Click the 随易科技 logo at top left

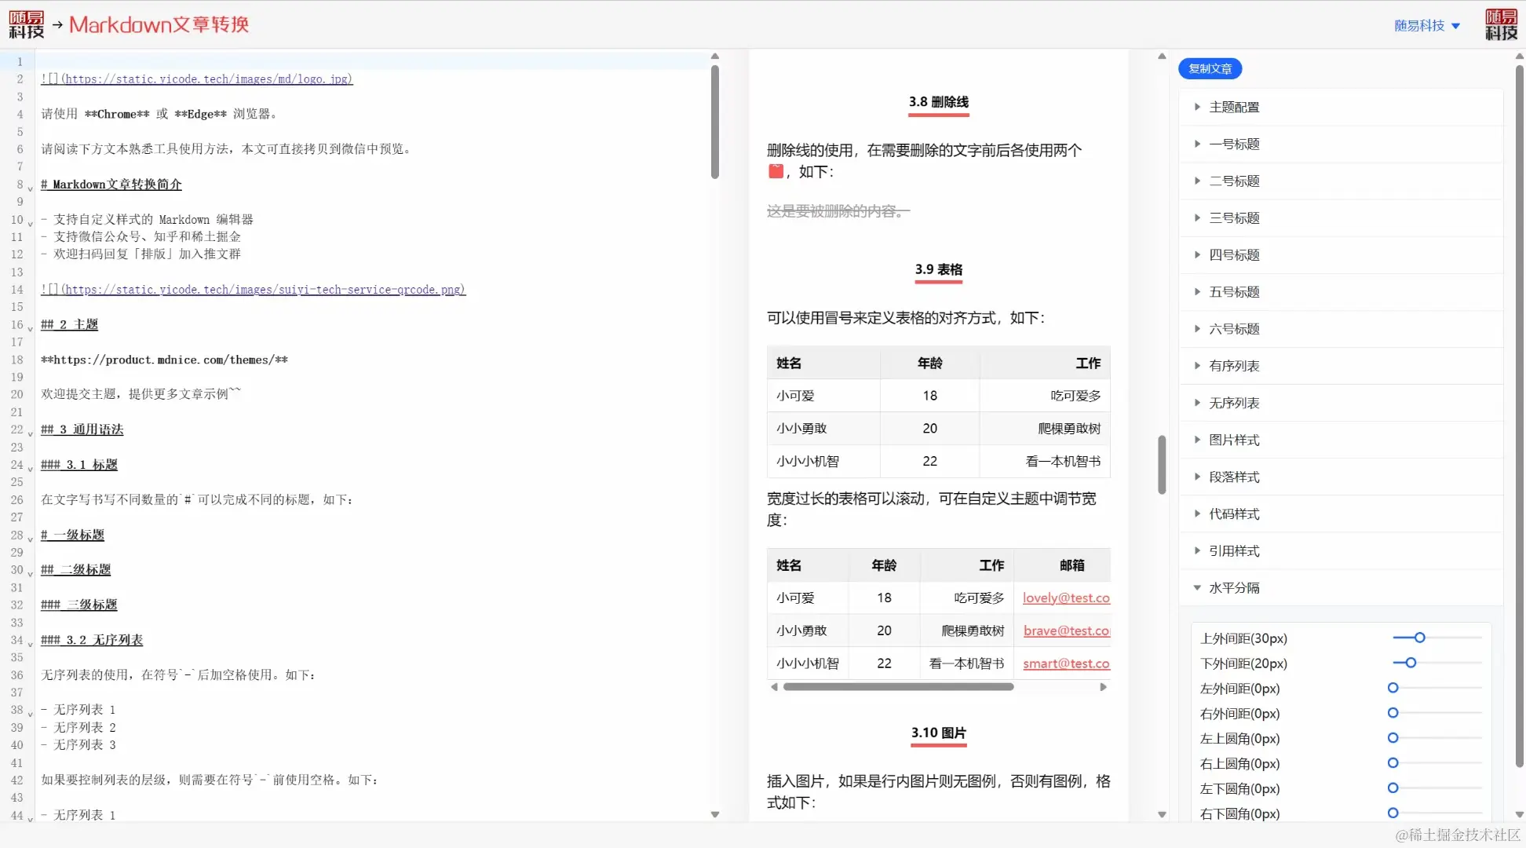26,24
